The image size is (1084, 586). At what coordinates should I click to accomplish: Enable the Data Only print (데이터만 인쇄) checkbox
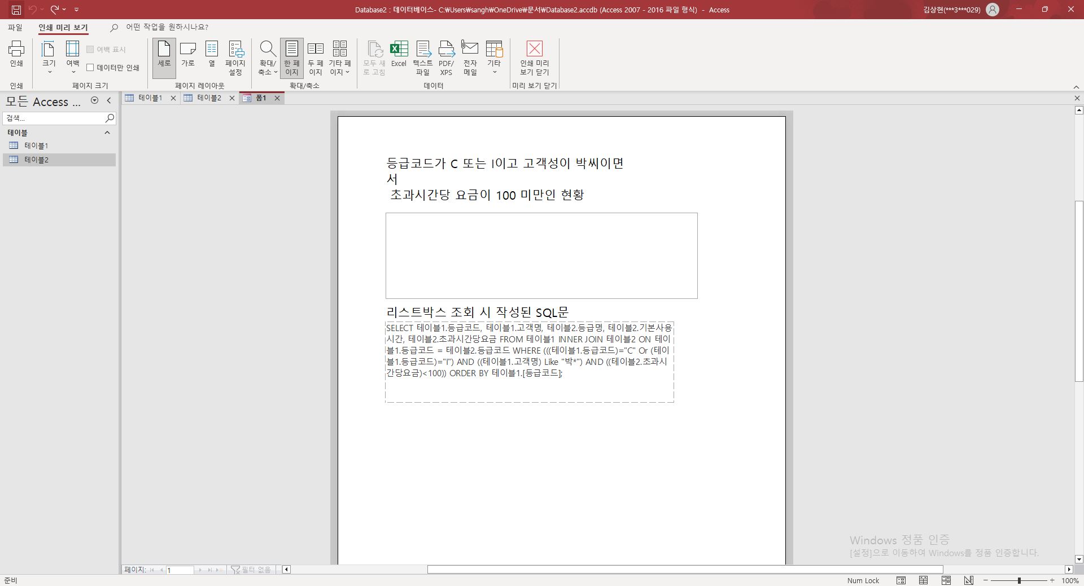pyautogui.click(x=90, y=68)
